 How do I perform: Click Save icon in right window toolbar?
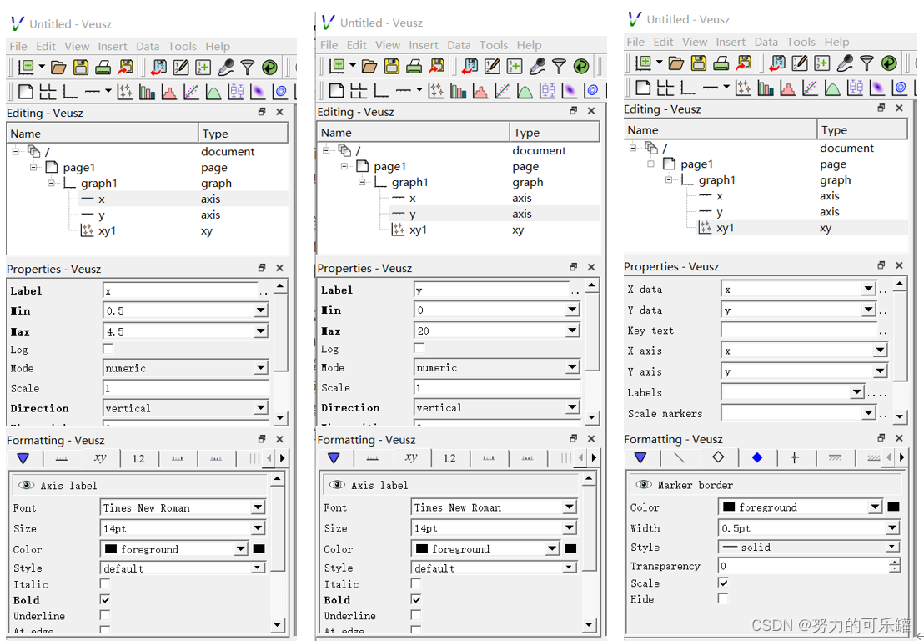pos(699,63)
